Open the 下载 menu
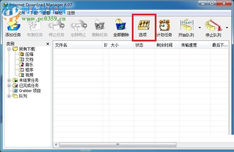 tap(34, 13)
